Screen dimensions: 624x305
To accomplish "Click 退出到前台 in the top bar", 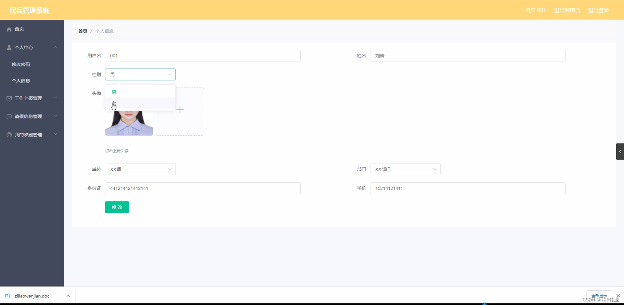I will click(567, 10).
